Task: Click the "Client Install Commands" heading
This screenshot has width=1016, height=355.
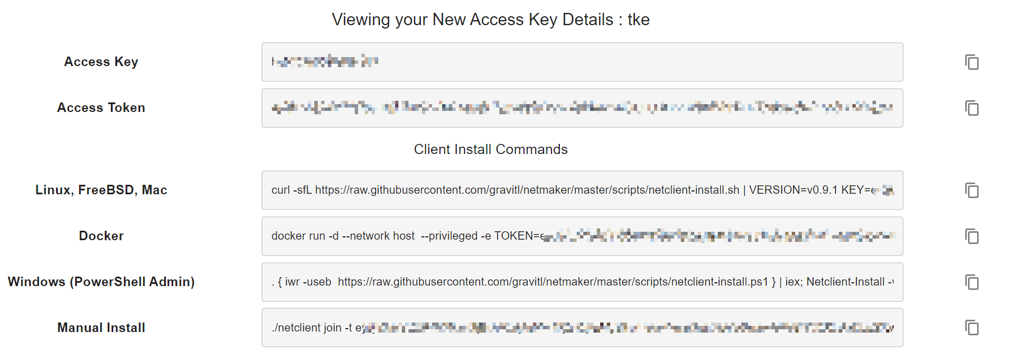Action: coord(490,150)
